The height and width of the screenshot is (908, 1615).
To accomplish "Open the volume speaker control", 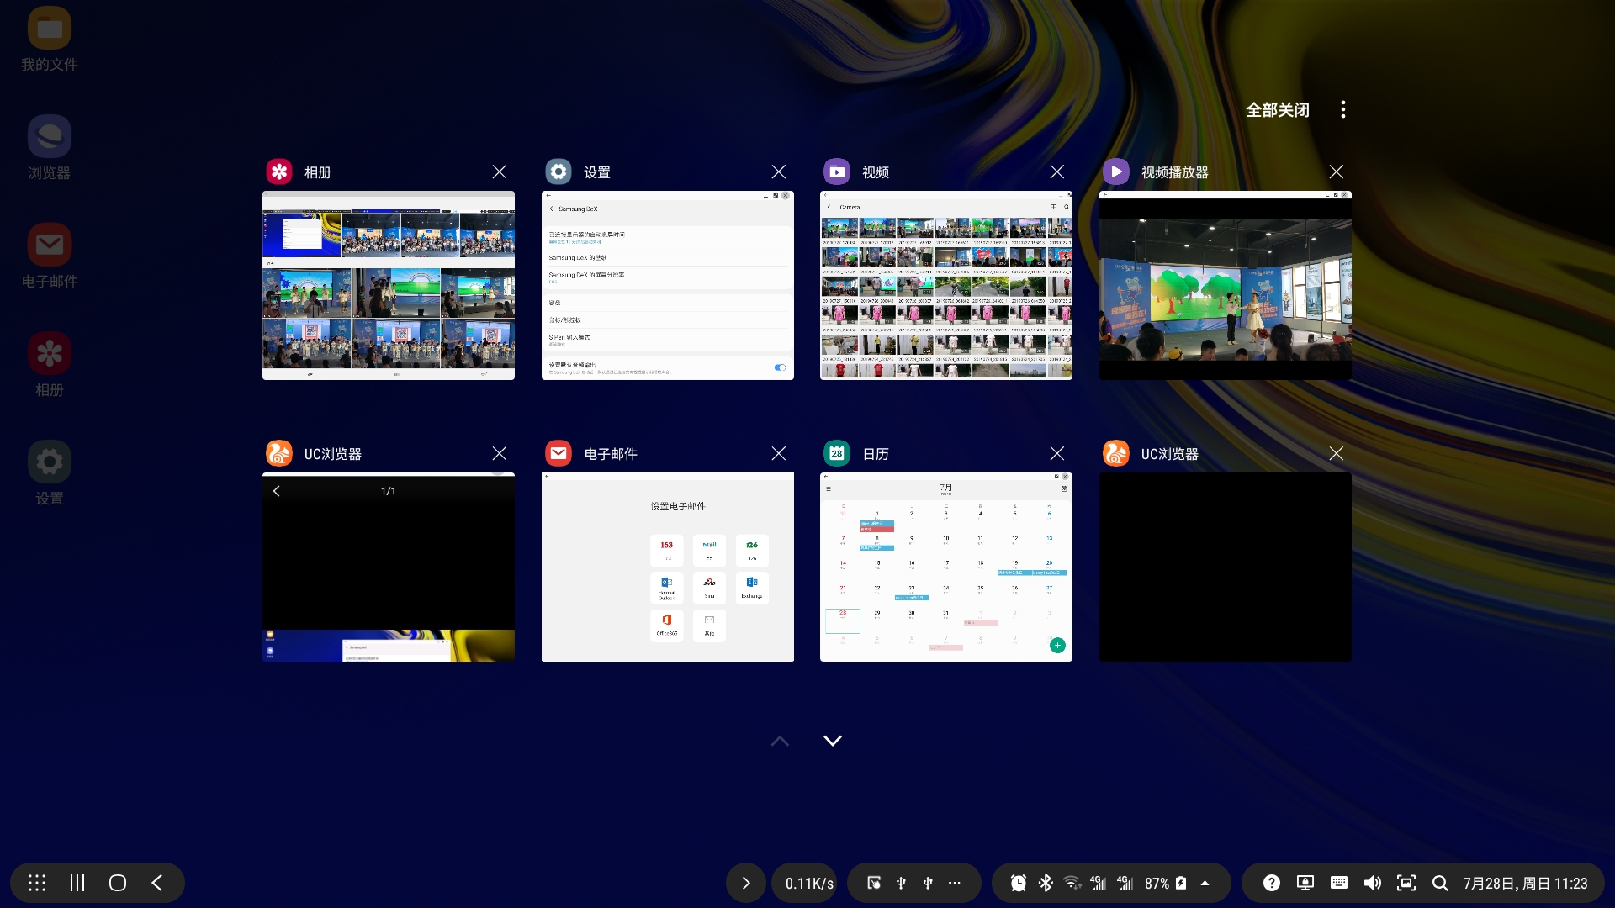I will 1372,883.
